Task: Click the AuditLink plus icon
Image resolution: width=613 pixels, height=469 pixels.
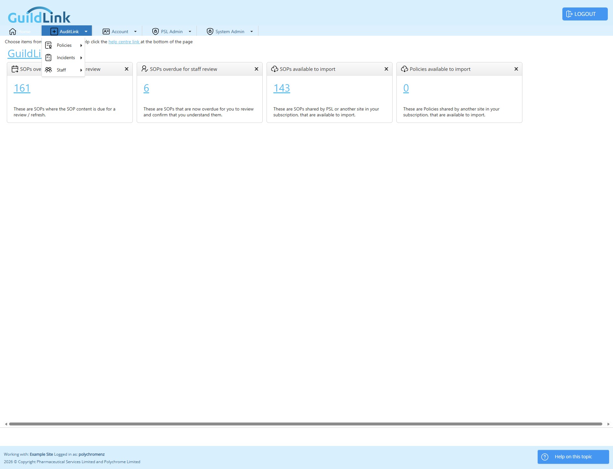Action: [54, 32]
